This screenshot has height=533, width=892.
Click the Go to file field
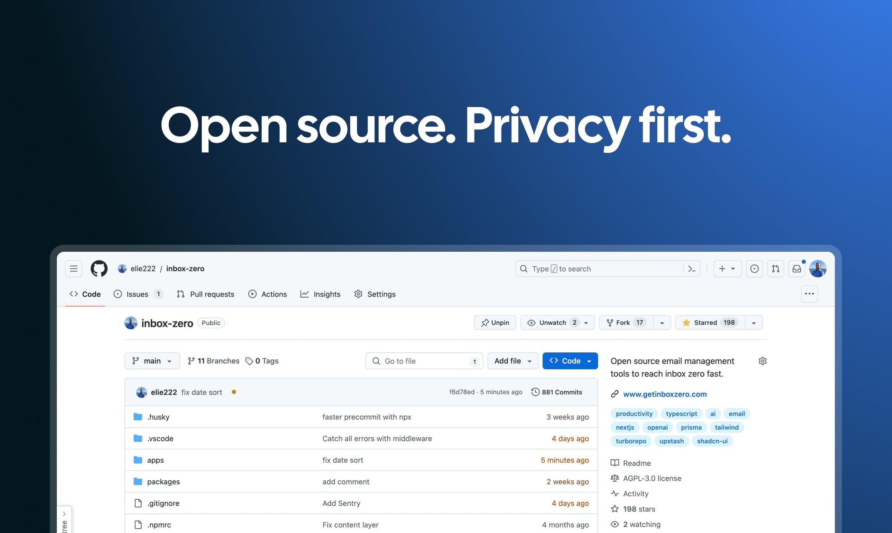point(424,361)
